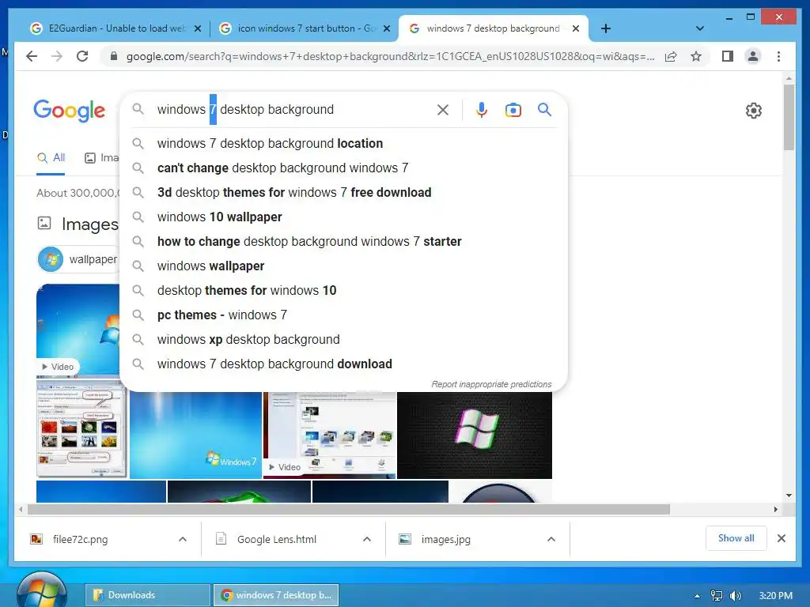Open Chrome's three-dot menu
This screenshot has width=810, height=607.
point(778,56)
